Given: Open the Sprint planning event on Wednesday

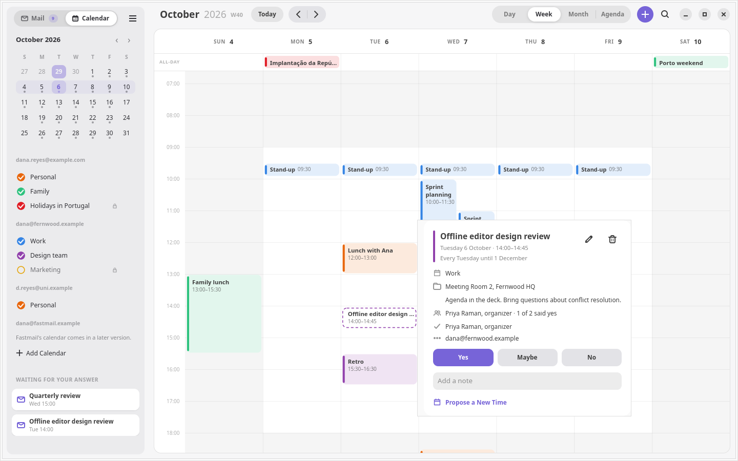Looking at the screenshot, I should 439,200.
